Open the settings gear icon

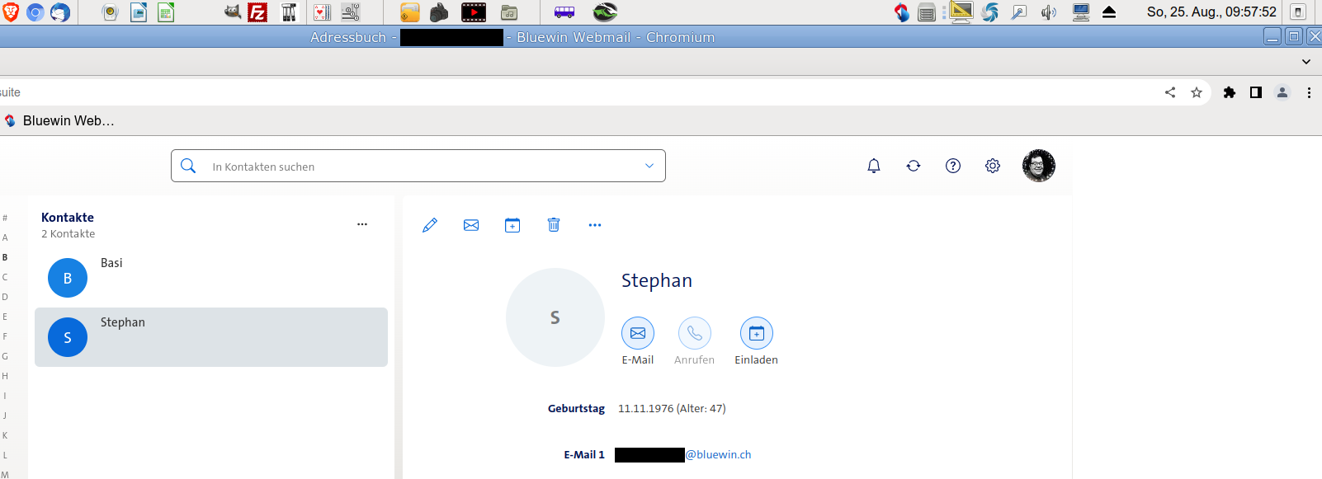coord(993,166)
